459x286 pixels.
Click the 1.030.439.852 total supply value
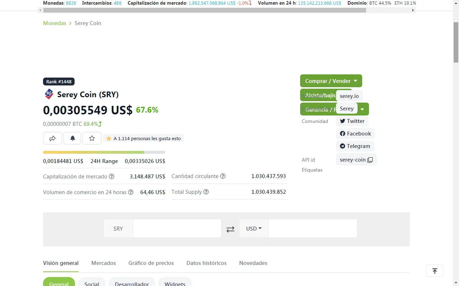pyautogui.click(x=269, y=192)
